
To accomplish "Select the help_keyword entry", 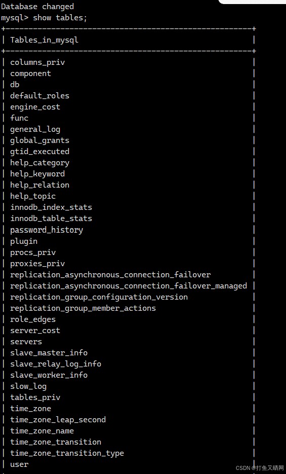I will pos(37,174).
